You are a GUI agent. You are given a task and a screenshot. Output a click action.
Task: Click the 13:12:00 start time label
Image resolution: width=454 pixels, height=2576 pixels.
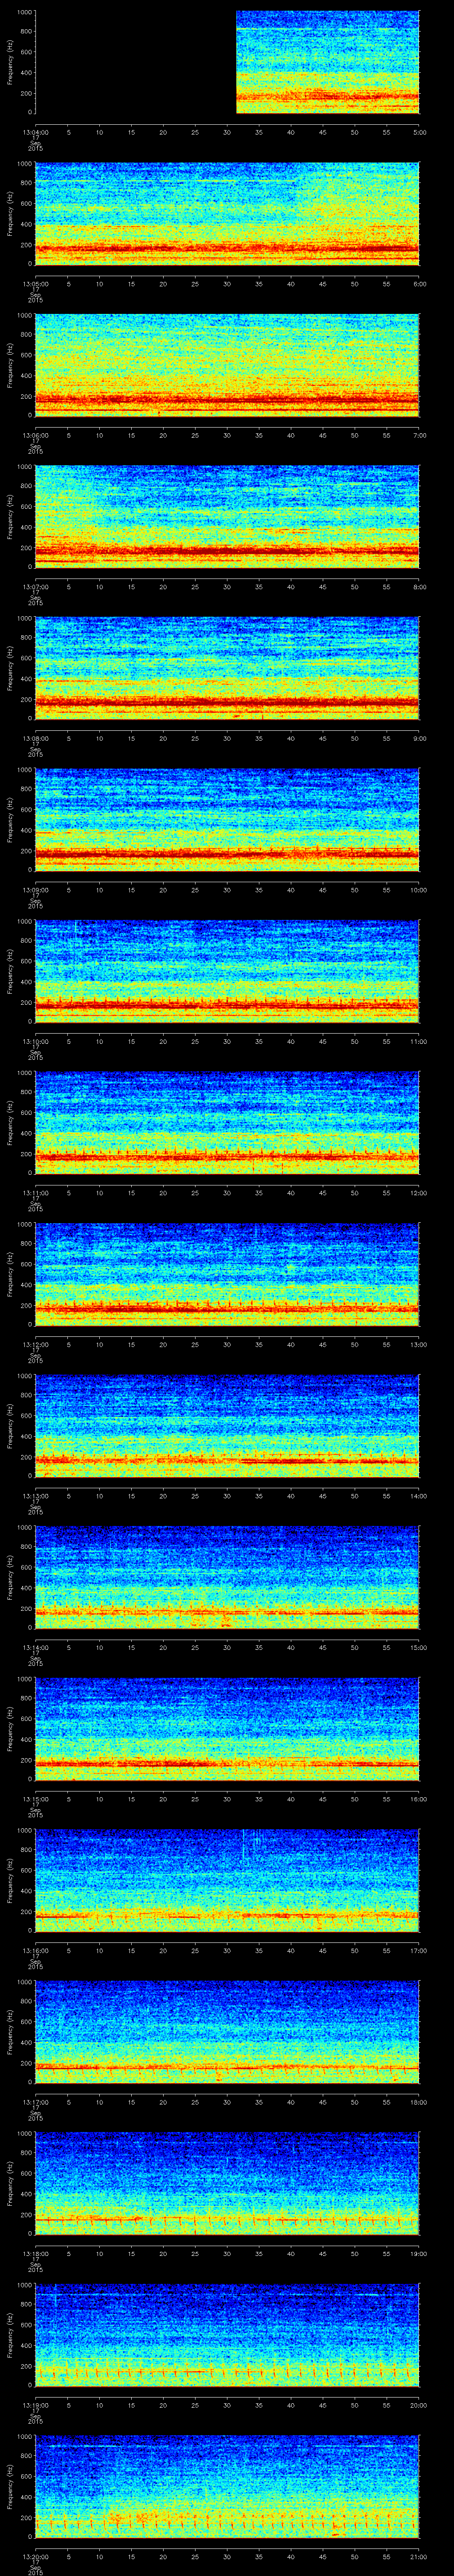[35, 1344]
